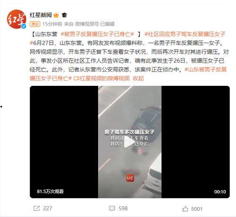This screenshot has width=236, height=217.
Task: Click the 红星 watermark logo in video
Action: click(130, 178)
